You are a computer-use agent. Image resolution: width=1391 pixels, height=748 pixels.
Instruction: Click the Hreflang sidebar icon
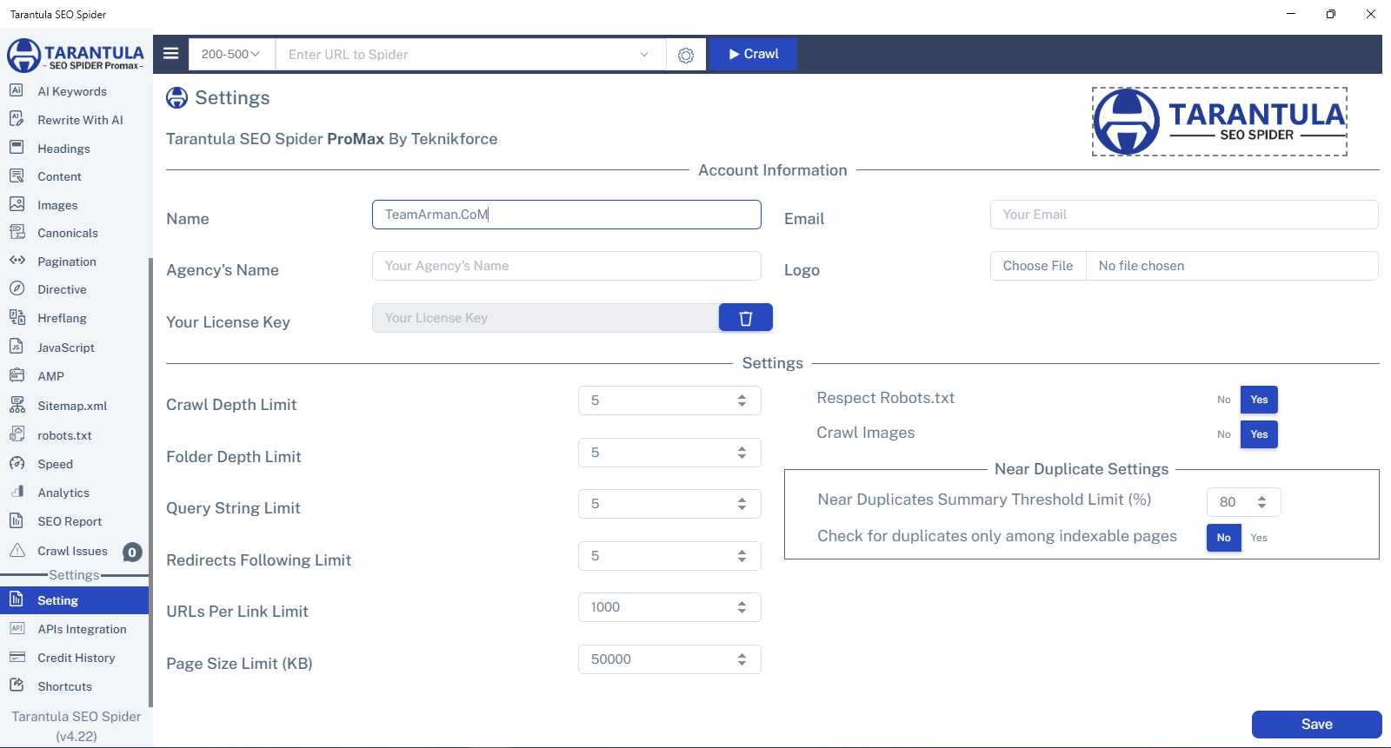tap(17, 317)
